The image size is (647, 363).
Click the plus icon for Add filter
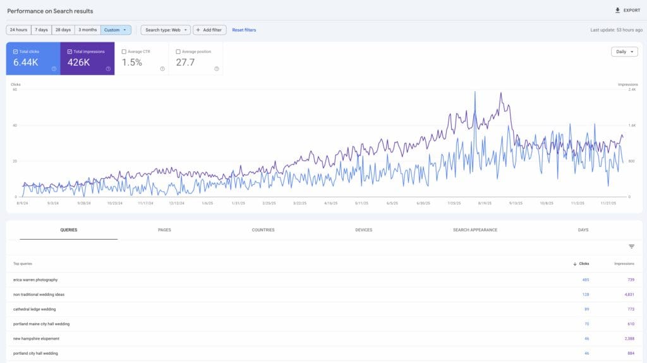198,30
